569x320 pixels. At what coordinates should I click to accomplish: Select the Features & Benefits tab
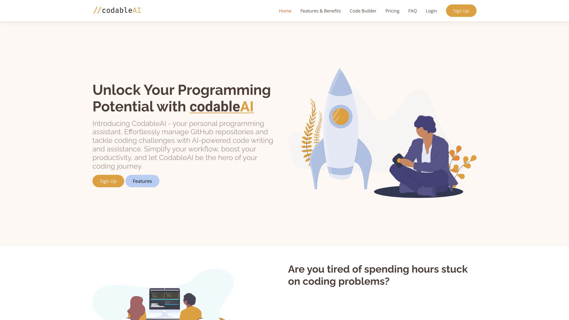pyautogui.click(x=320, y=11)
